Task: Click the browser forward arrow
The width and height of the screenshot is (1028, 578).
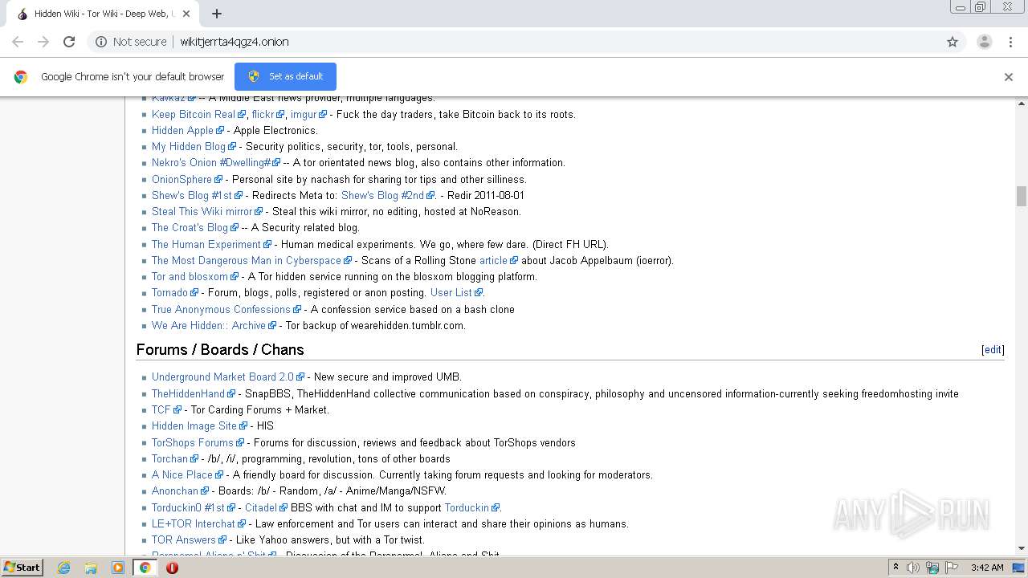Action: coord(43,42)
